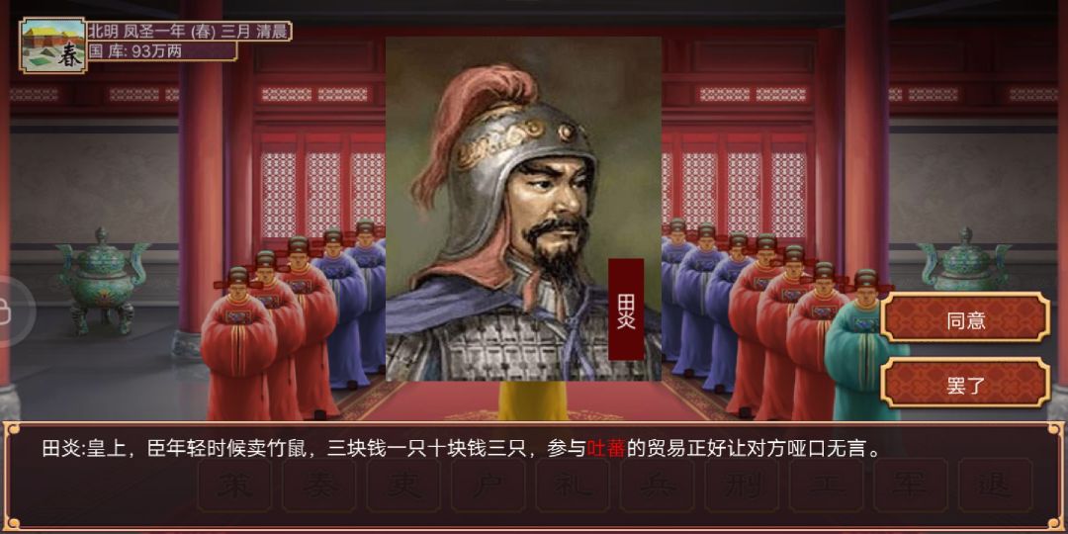Viewport: 1068px width, 534px height.
Task: Advance the dialogue text box
Action: pos(534,477)
